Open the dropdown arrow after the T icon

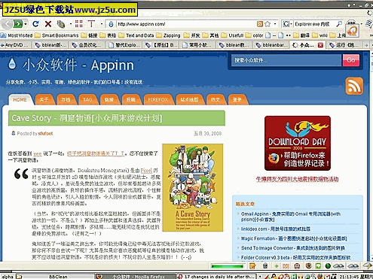point(102,24)
